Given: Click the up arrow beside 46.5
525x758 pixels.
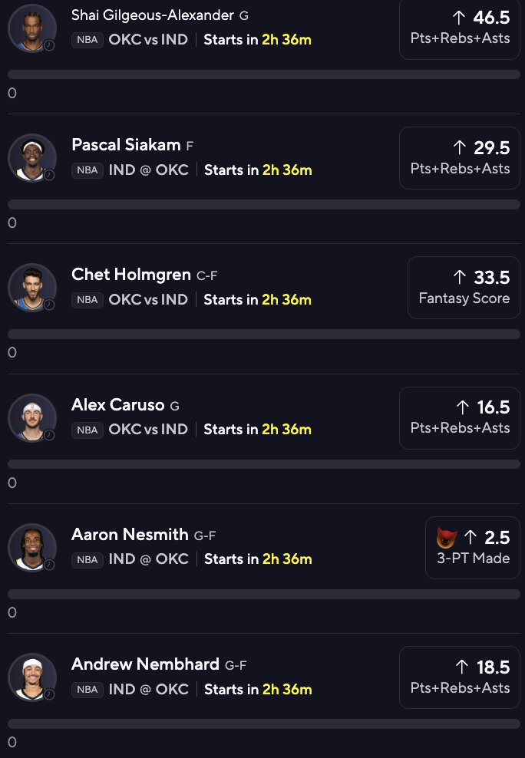Looking at the screenshot, I should (459, 18).
